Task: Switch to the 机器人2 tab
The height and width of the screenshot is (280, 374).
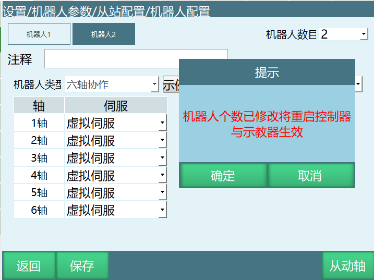Action: [x=103, y=34]
